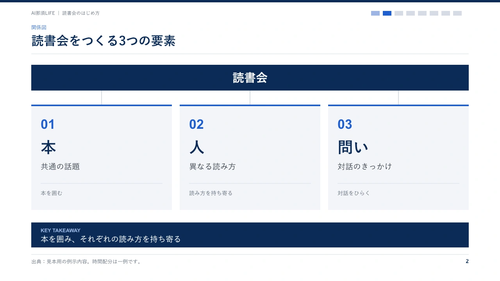500x281 pixels.
Task: Click the page number 2
Action: pos(467,261)
